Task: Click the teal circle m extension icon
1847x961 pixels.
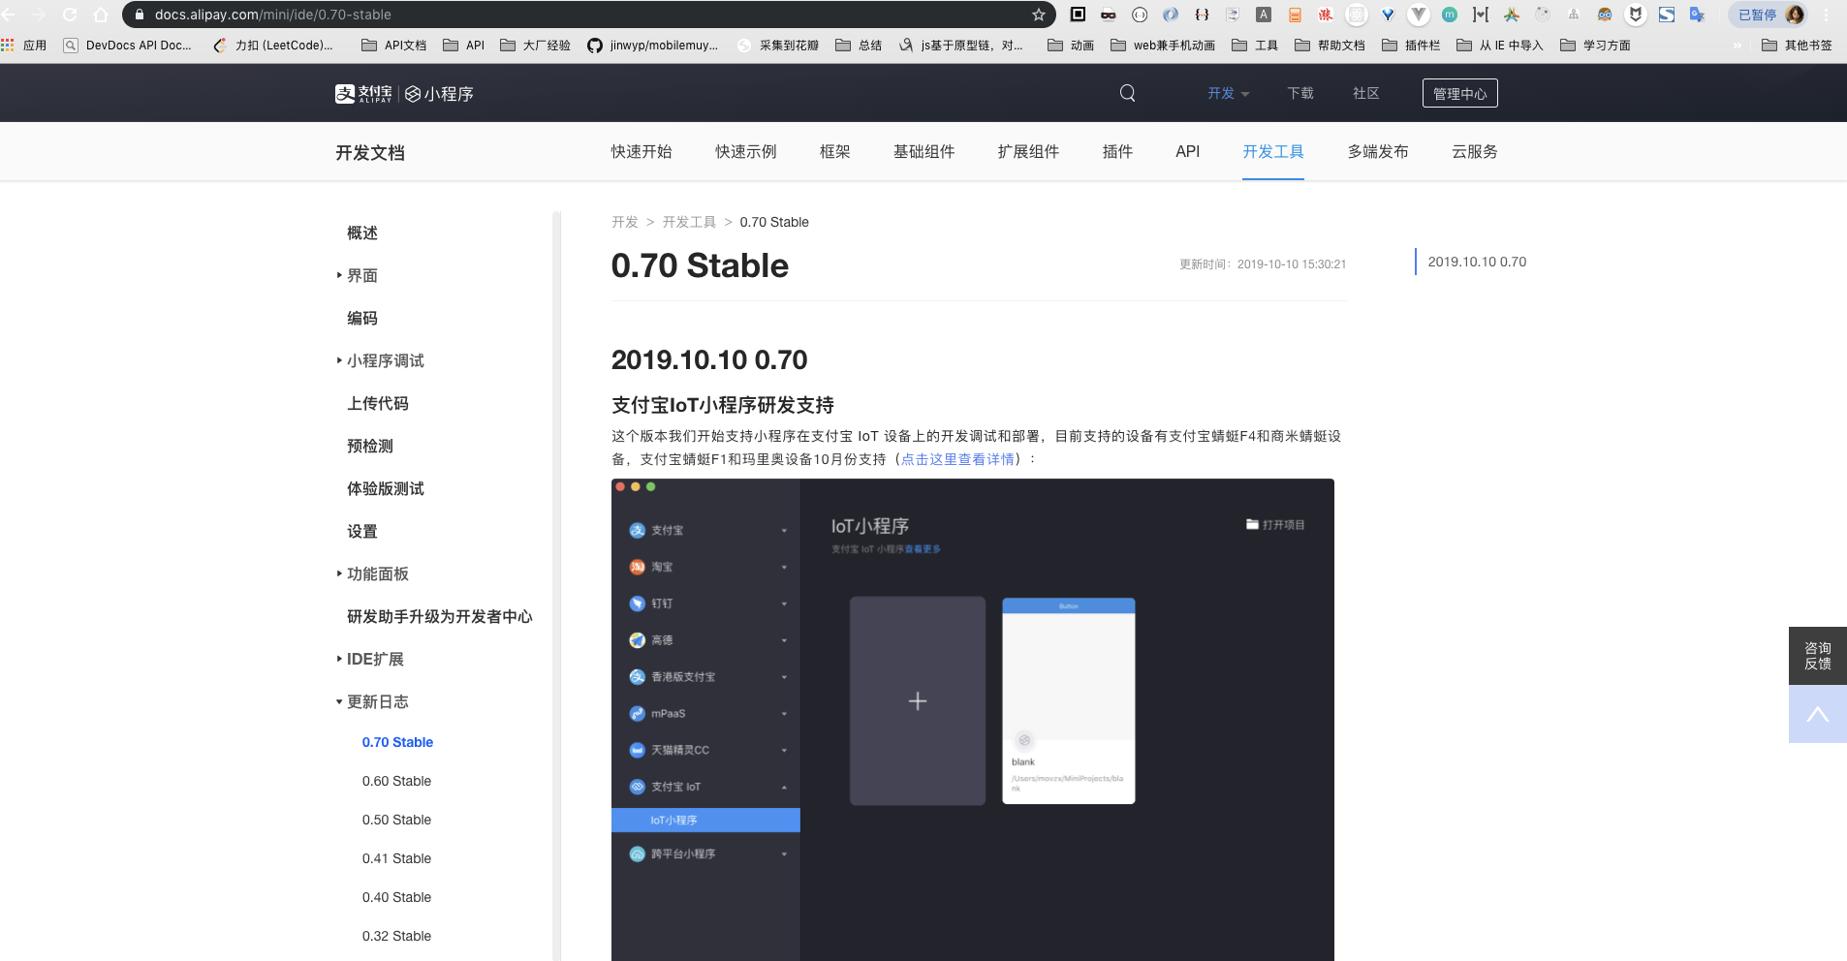Action: coord(1450,15)
